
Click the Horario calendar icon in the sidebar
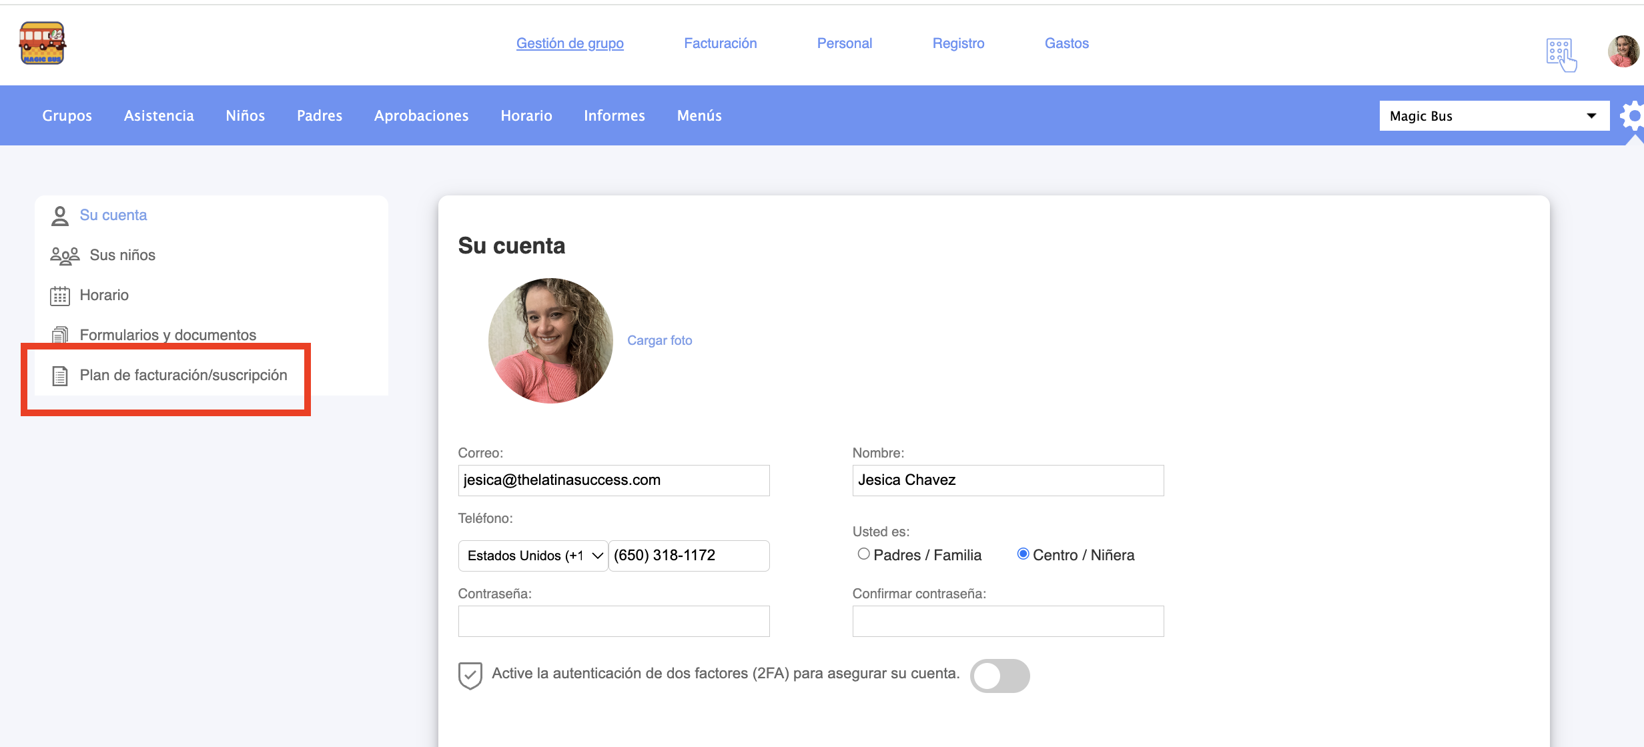[x=59, y=295]
